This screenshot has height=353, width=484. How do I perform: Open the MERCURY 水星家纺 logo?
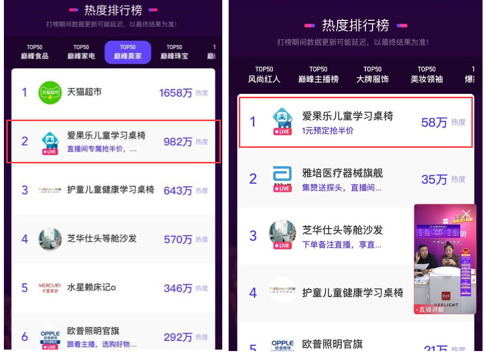(x=50, y=288)
